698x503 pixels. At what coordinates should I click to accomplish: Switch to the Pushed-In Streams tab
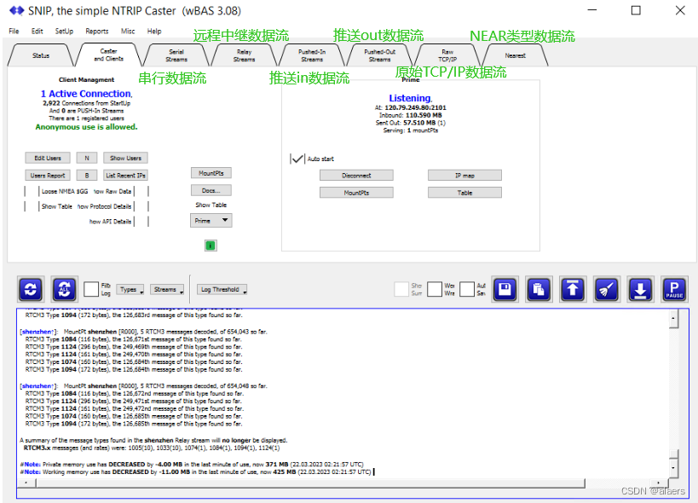click(312, 55)
